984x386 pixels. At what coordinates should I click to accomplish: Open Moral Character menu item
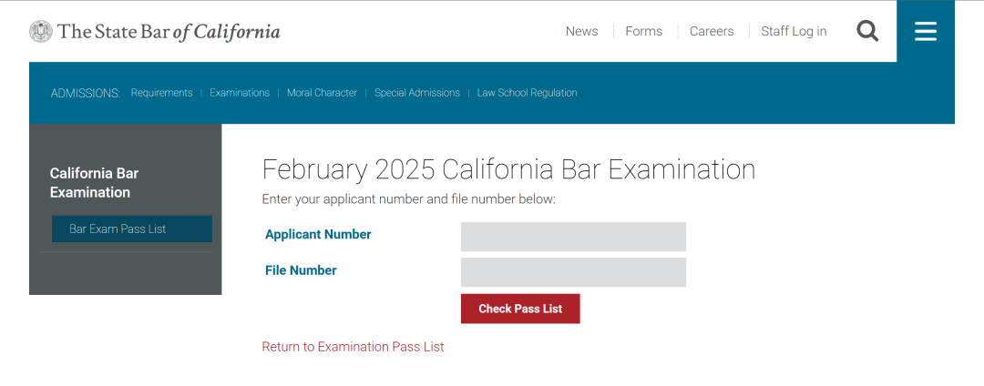tap(322, 93)
